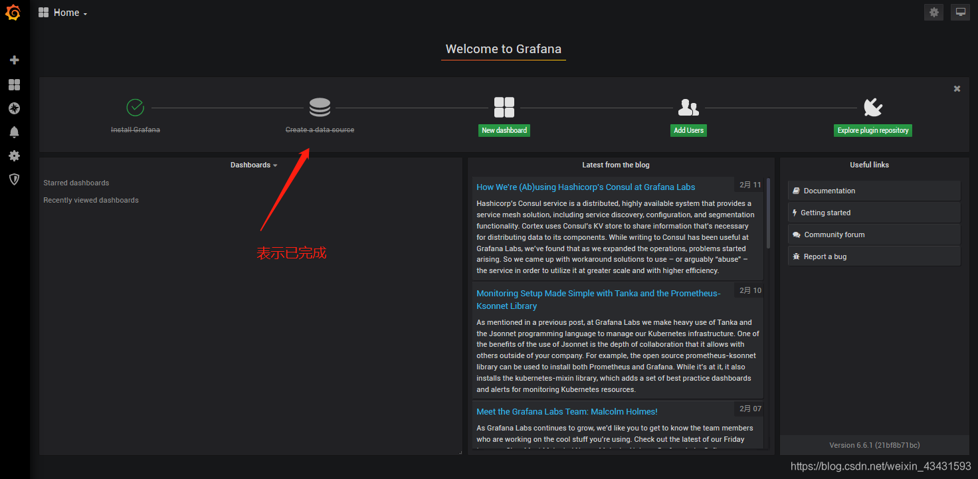Click the Welcome to Grafana title
This screenshot has height=479, width=978.
[504, 49]
